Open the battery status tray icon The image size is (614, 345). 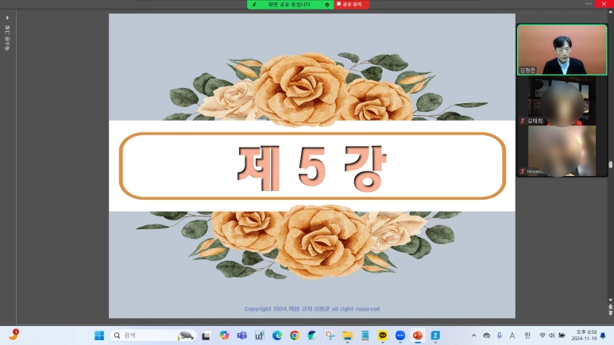(x=562, y=335)
